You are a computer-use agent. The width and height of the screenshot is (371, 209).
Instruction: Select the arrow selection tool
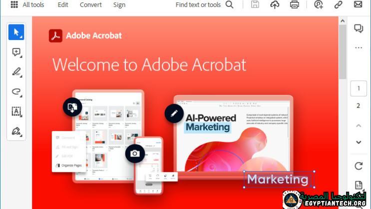coord(16,32)
